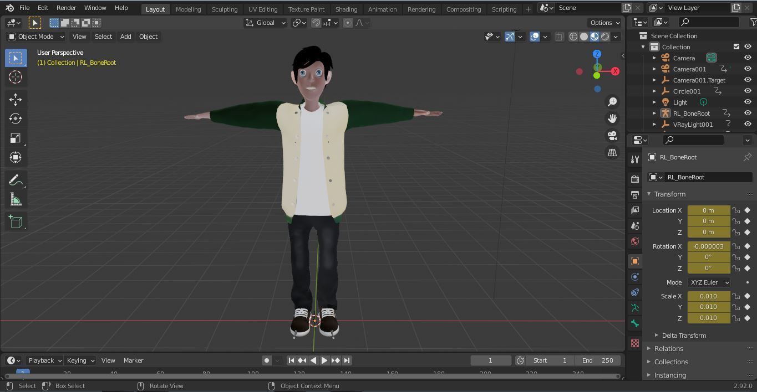Screen dimensions: 757x392
Task: Open the Scene properties tab
Action: [x=635, y=225]
